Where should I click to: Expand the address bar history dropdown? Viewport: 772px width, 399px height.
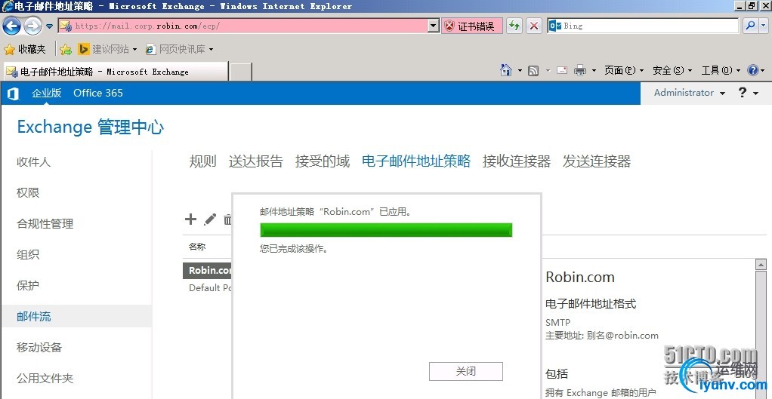(x=434, y=26)
